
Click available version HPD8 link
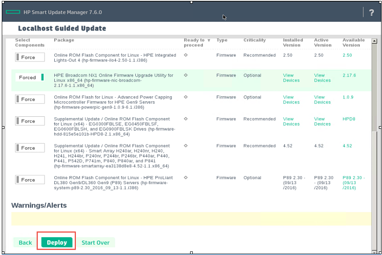tap(349, 119)
